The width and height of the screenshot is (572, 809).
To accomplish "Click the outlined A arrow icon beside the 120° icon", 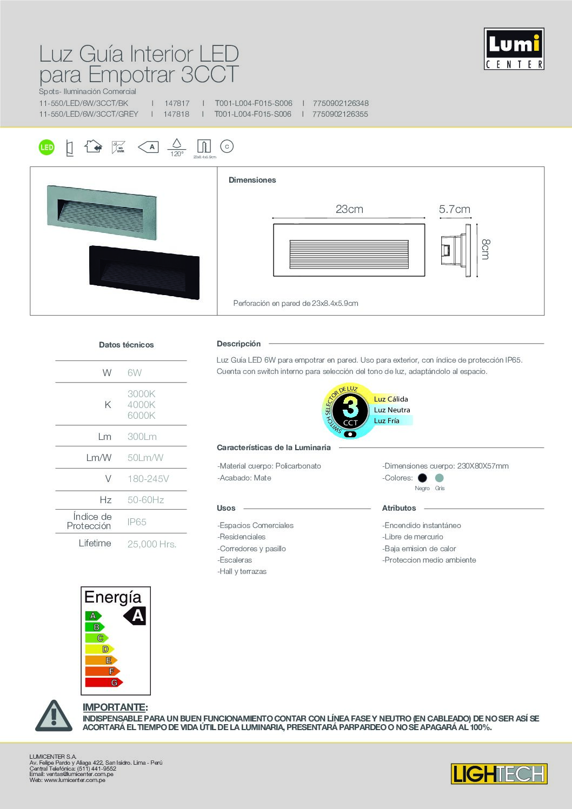I will [x=148, y=146].
